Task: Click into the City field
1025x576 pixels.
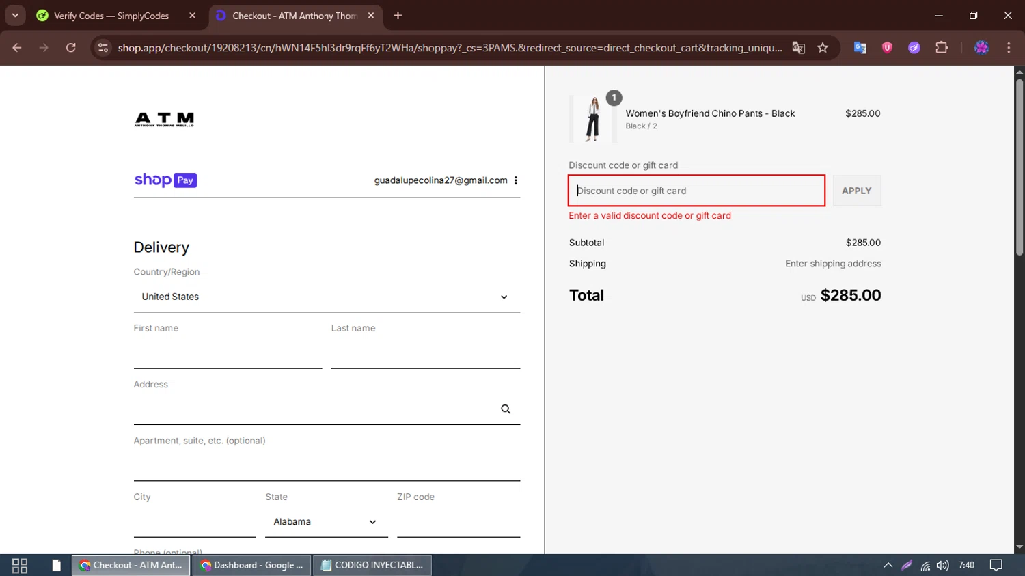Action: (x=195, y=521)
